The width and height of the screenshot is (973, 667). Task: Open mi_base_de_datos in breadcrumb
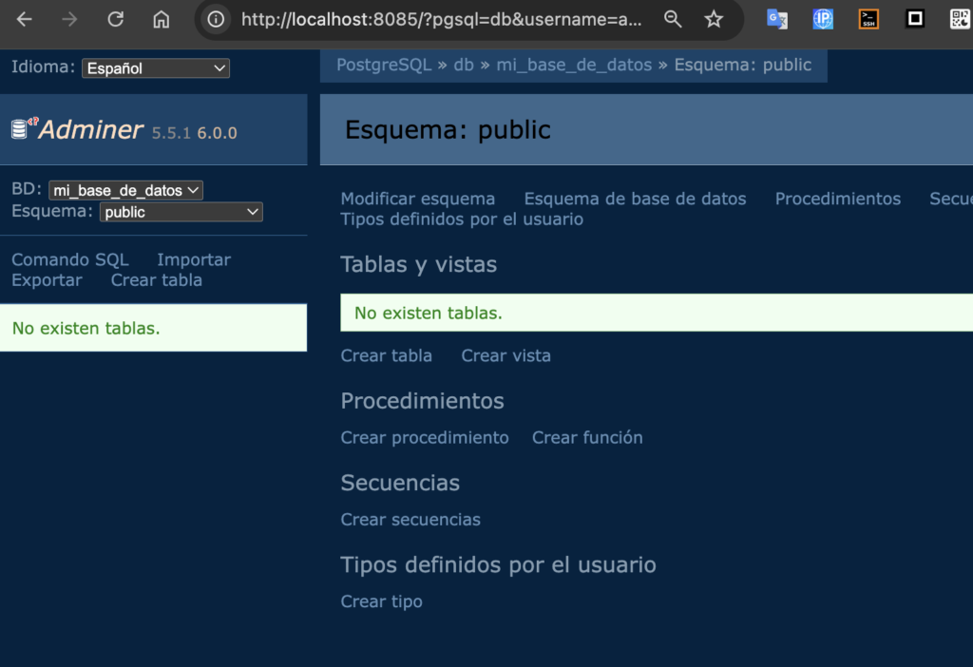click(x=574, y=66)
